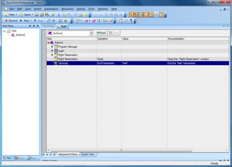
Task: Click the pink heart-shaped toolbar icon
Action: [x=86, y=21]
